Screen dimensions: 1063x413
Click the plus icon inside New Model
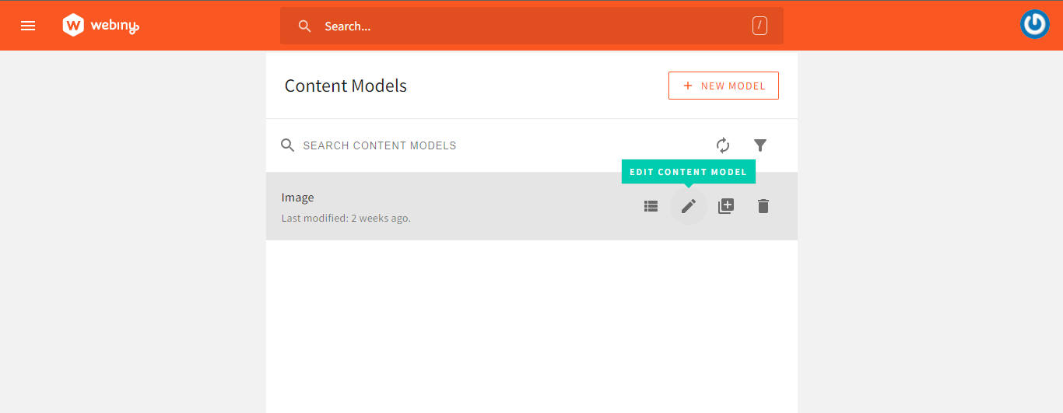[687, 86]
